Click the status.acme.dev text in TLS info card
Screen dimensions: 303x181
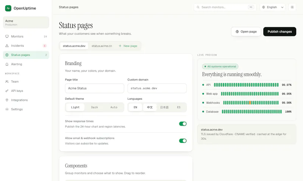(x=212, y=130)
